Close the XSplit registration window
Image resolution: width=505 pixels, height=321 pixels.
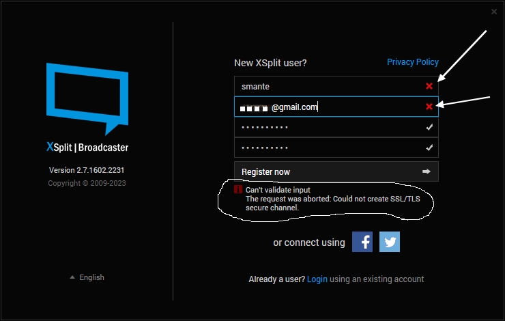pos(493,12)
